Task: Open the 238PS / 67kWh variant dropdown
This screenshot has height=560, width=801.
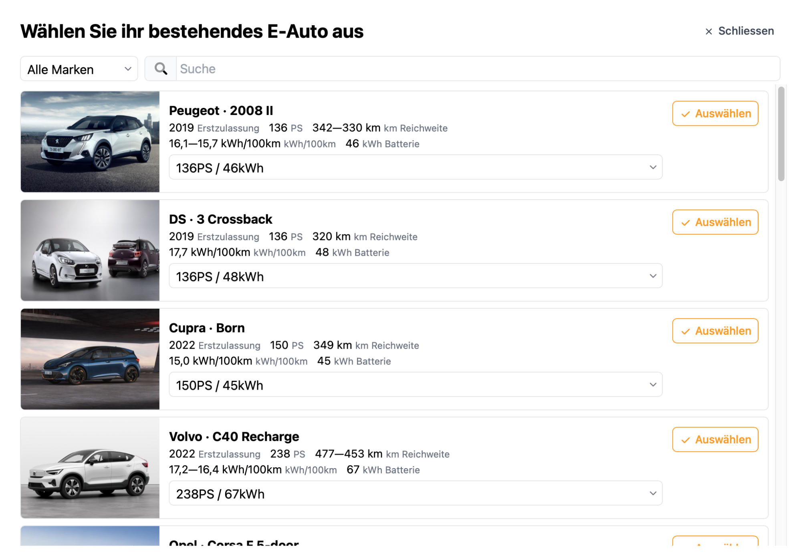Action: [415, 493]
